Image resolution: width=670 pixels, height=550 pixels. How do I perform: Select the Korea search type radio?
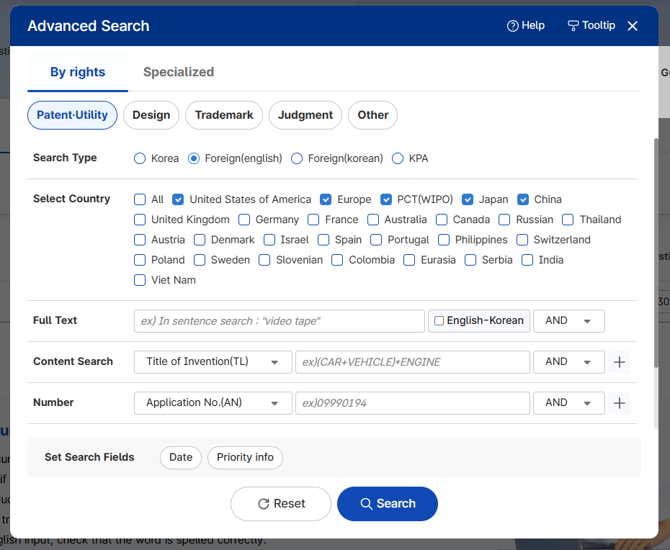click(140, 158)
